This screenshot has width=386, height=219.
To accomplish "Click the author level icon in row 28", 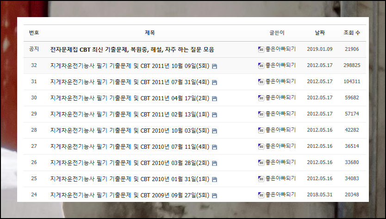I will click(261, 130).
